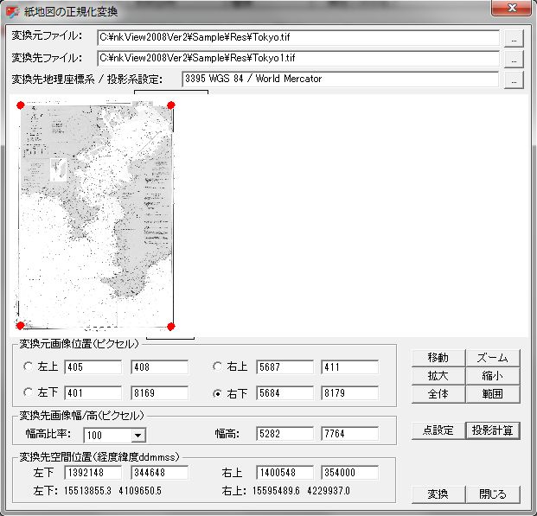Close the dialog with 閉じる
This screenshot has width=537, height=516.
point(492,494)
